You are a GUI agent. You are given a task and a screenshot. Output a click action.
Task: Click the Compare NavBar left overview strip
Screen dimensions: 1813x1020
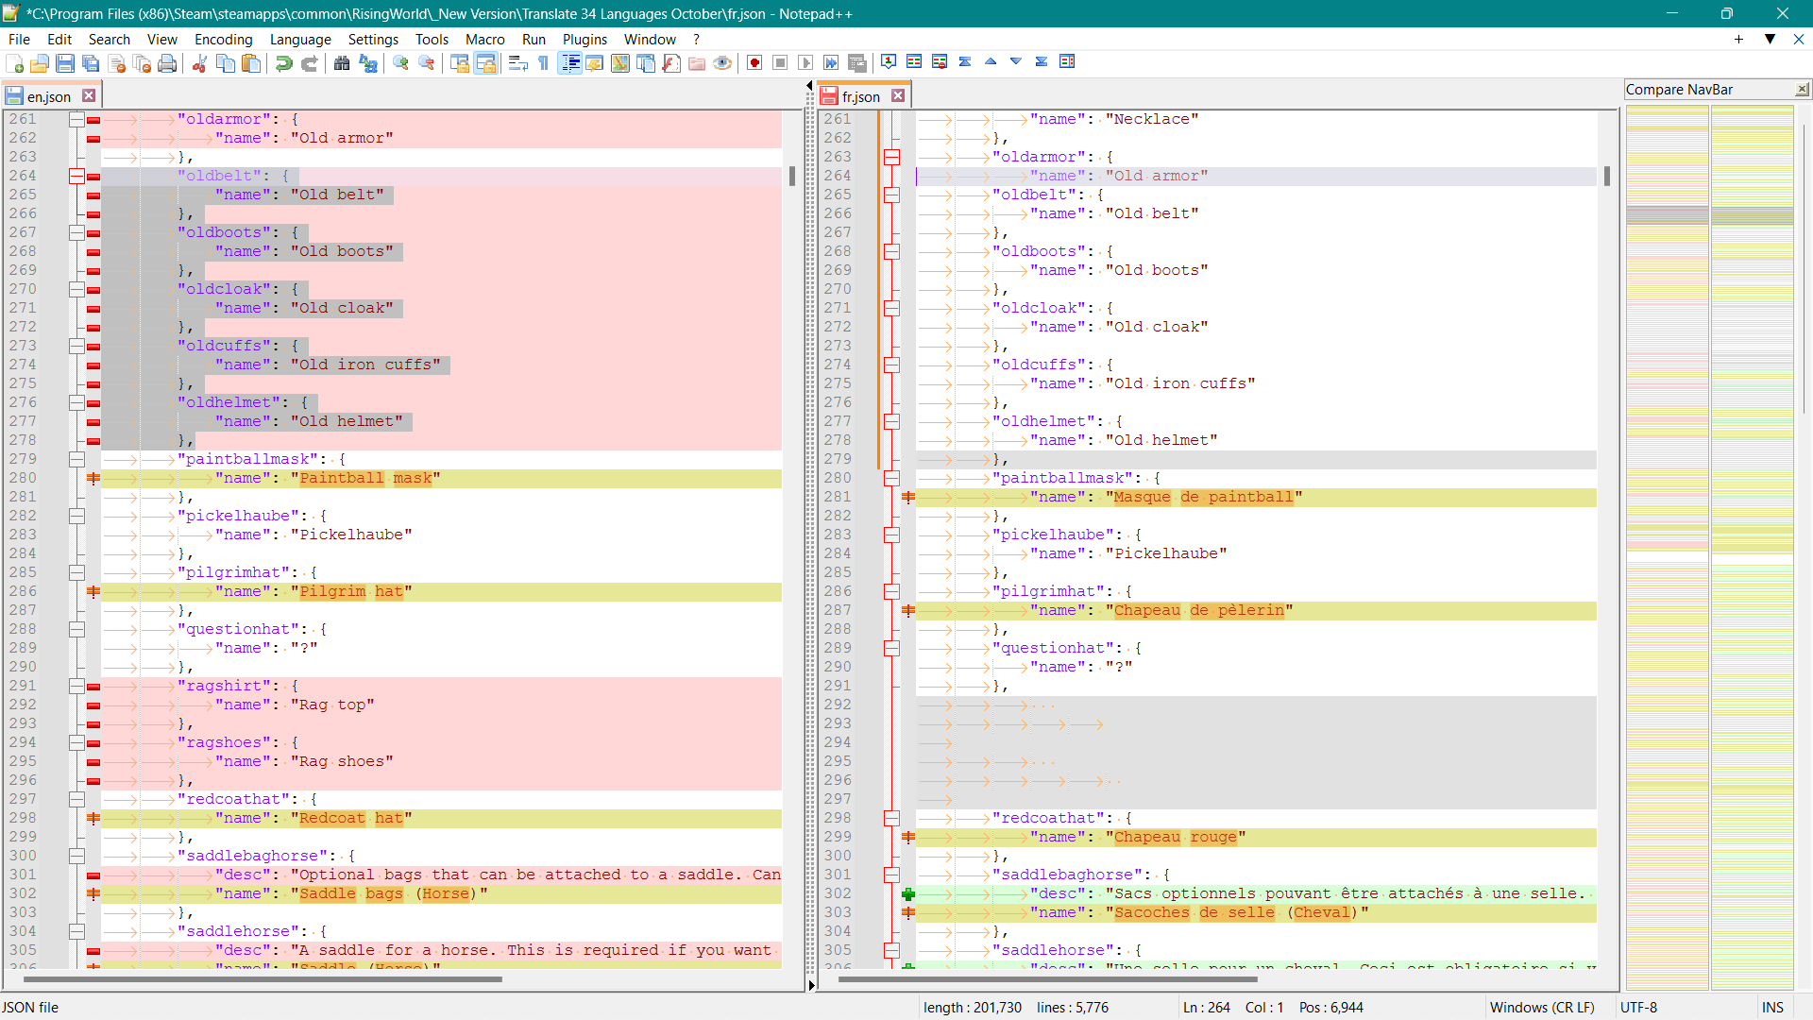pyautogui.click(x=1667, y=548)
